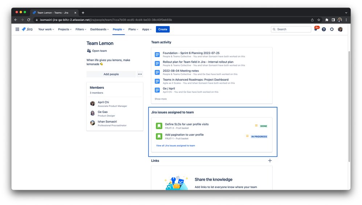362x205 pixels.
Task: Click the Create button
Action: pos(163,29)
